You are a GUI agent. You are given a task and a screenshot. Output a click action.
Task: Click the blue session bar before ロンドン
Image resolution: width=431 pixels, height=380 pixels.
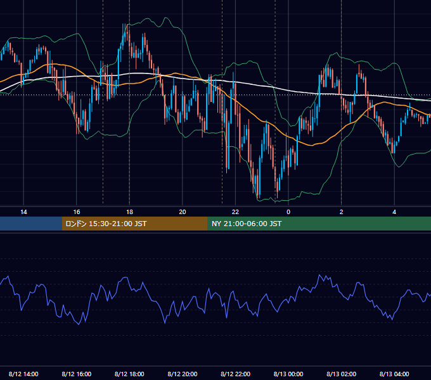point(31,224)
